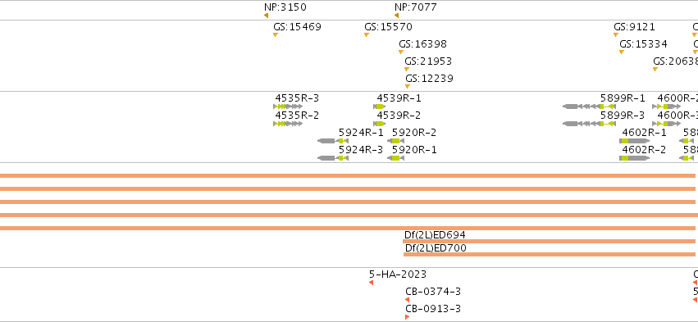Click the 4535R-2 label text
The width and height of the screenshot is (698, 322).
[x=297, y=116]
